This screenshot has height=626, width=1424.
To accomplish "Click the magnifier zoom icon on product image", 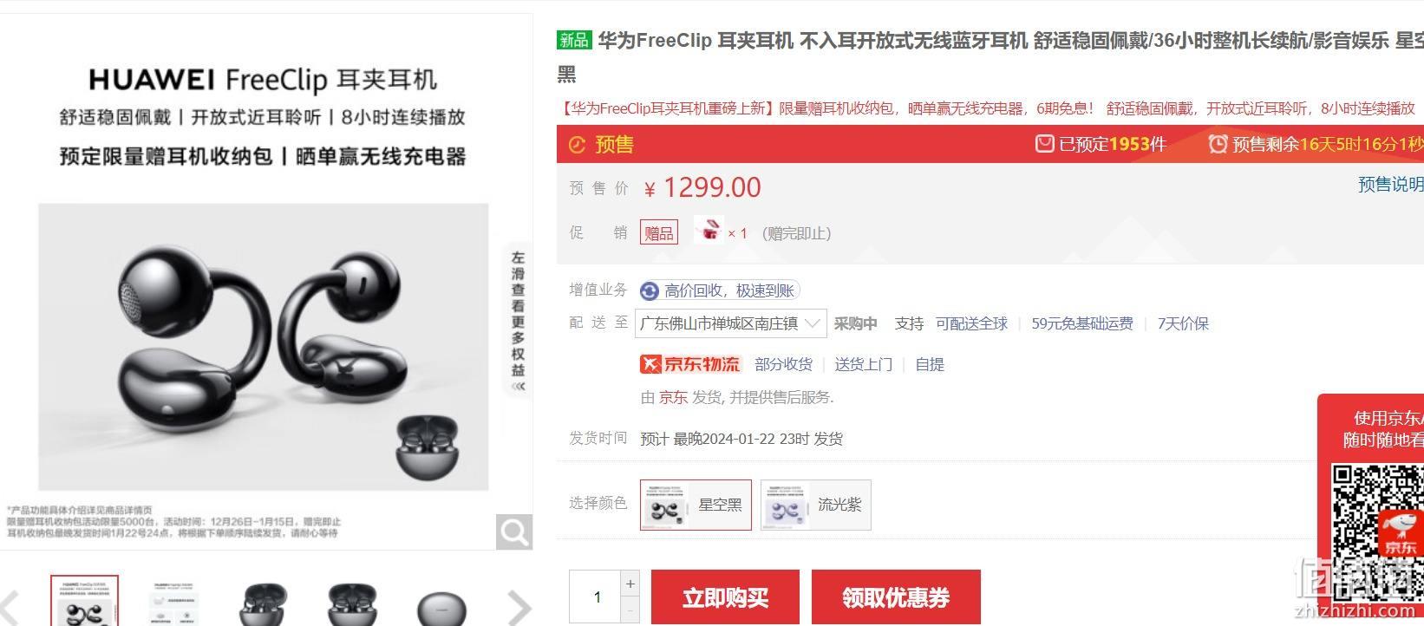I will click(x=514, y=531).
